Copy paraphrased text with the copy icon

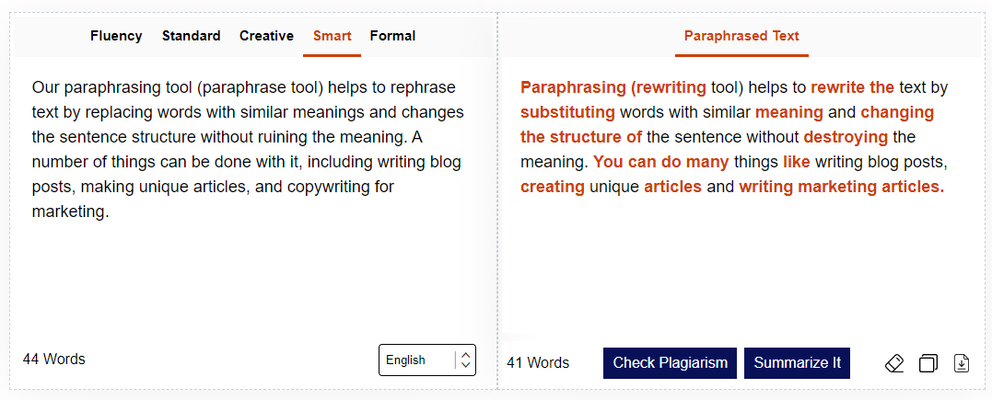(928, 363)
